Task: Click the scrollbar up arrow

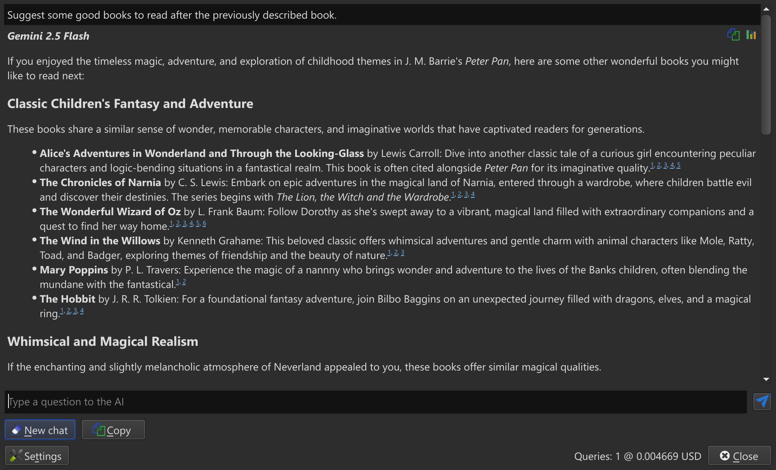Action: click(x=766, y=8)
